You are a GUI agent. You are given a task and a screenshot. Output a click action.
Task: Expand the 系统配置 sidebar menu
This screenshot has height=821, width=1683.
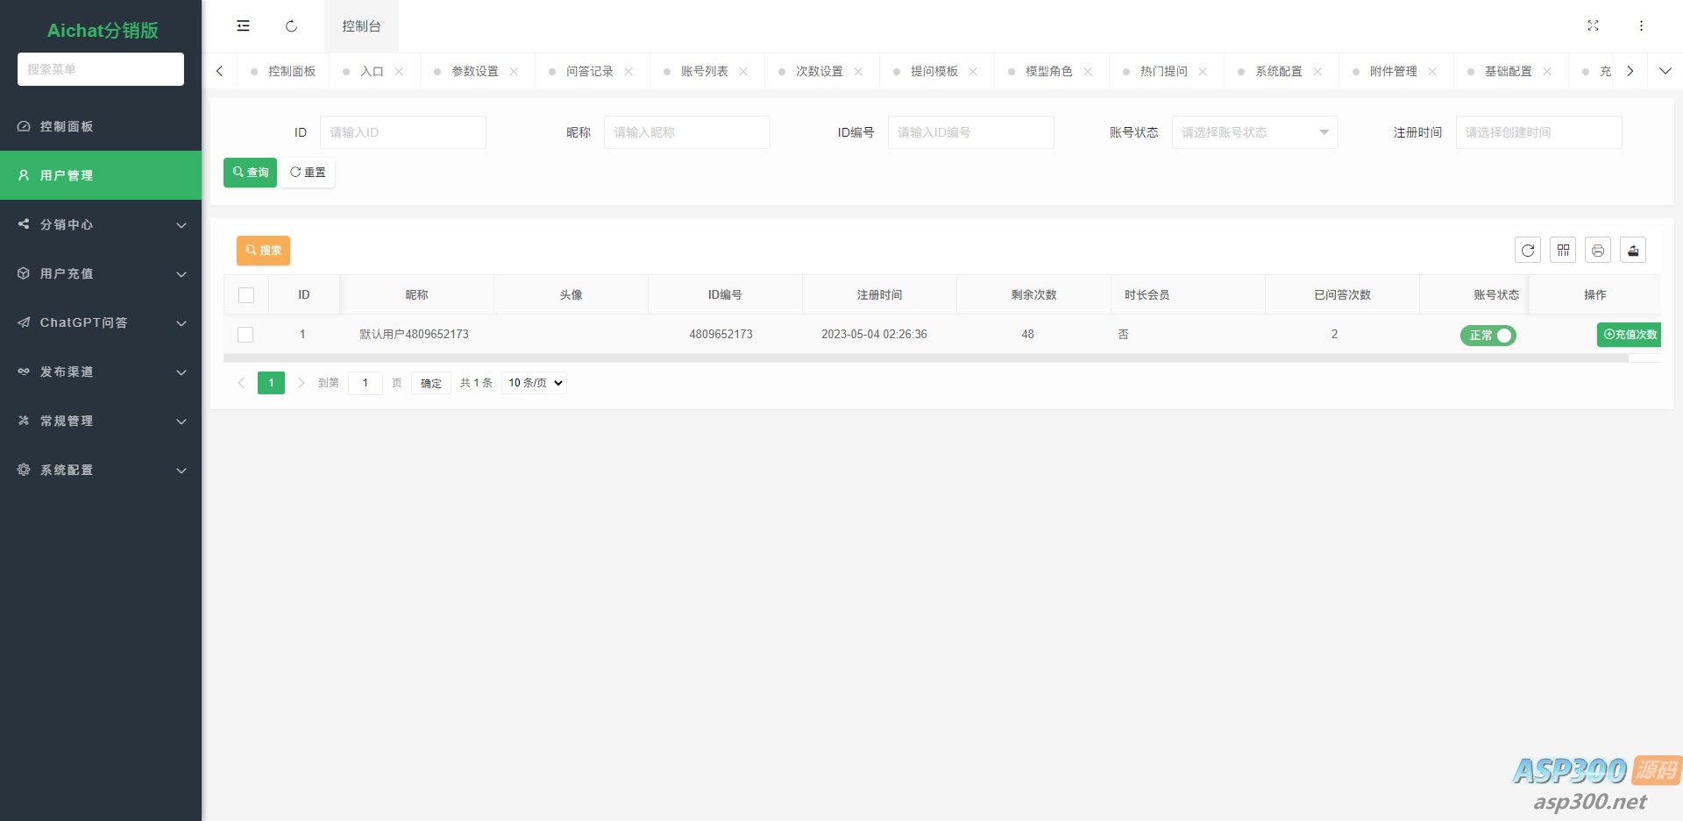(101, 470)
